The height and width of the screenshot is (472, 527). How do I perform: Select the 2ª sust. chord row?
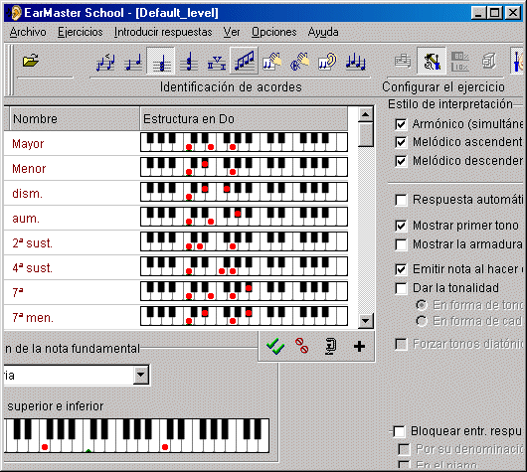coord(176,242)
